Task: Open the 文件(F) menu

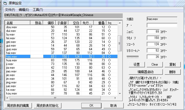Action: (x=10, y=10)
